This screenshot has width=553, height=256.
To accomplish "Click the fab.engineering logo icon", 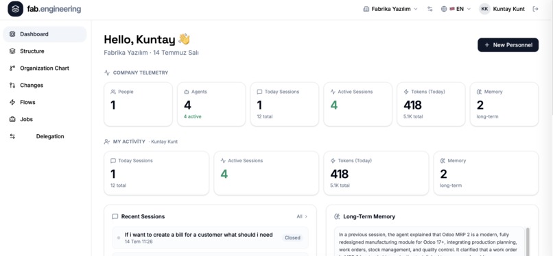I will 15,9.
